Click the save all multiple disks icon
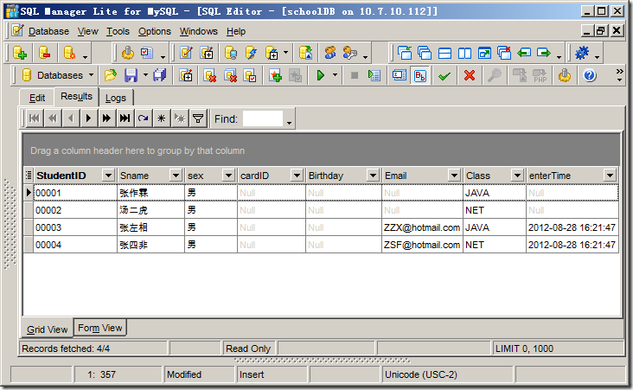The image size is (633, 390). click(159, 75)
